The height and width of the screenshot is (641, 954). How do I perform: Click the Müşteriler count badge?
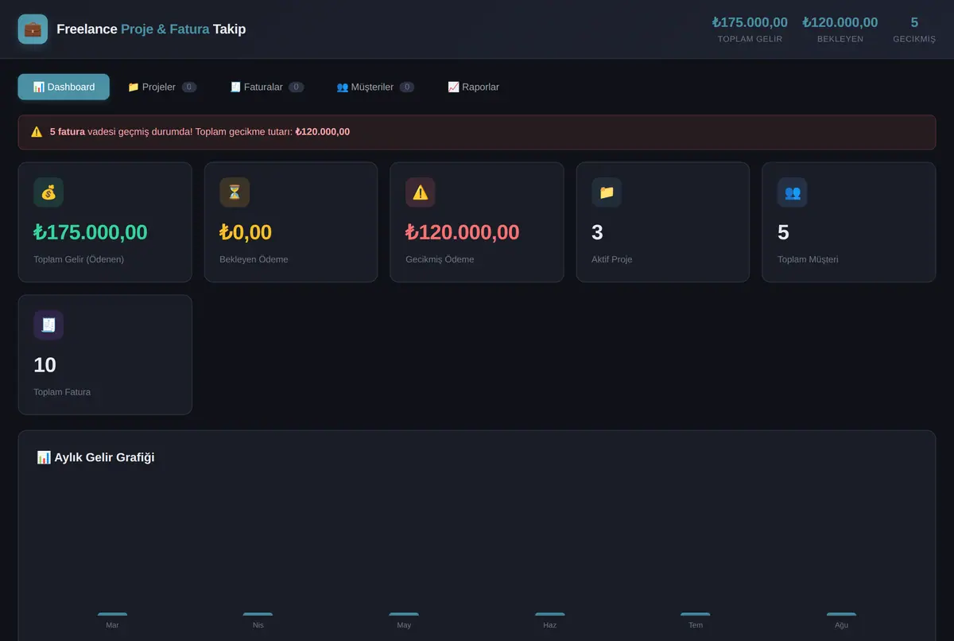coord(407,87)
